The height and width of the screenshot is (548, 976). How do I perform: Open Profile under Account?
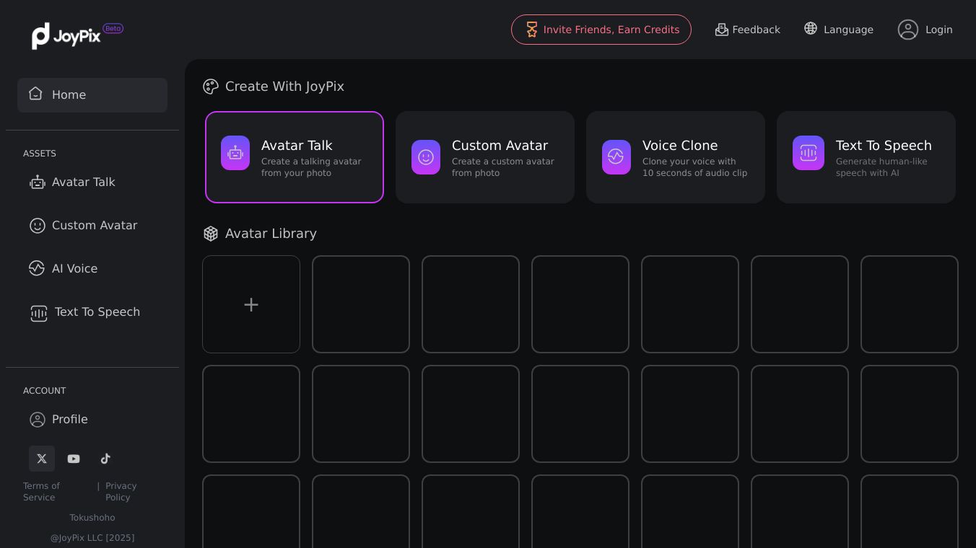tap(69, 420)
